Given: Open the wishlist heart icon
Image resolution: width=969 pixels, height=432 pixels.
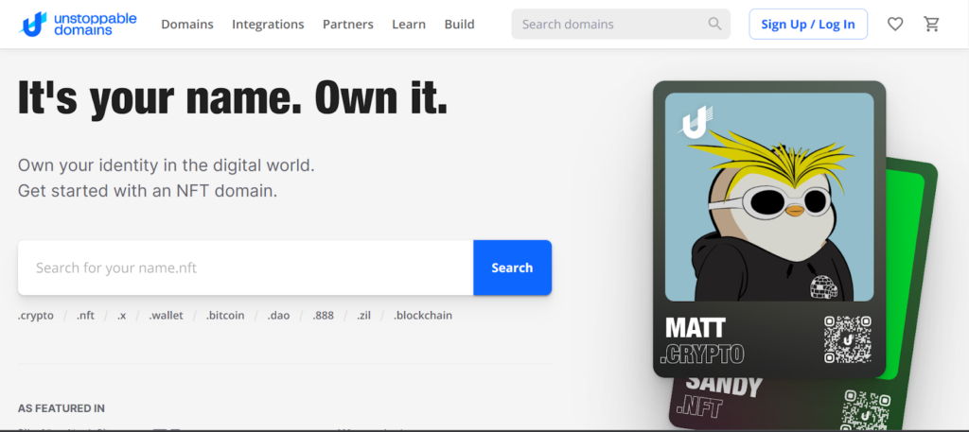Looking at the screenshot, I should click(x=895, y=24).
